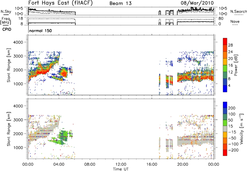
Task: Click the '2000' tick on the power panel
Action: point(18,70)
